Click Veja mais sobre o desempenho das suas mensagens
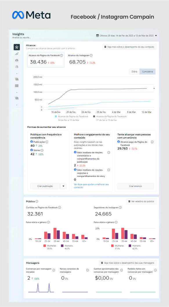Image resolution: width=169 pixels, height=307 pixels. coord(128,263)
